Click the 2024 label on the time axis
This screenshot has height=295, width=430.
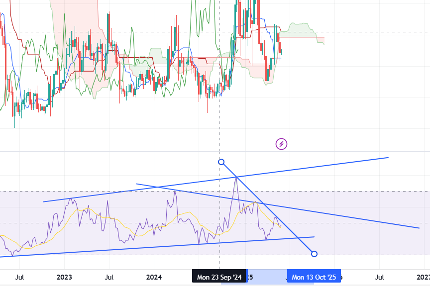[154, 277]
